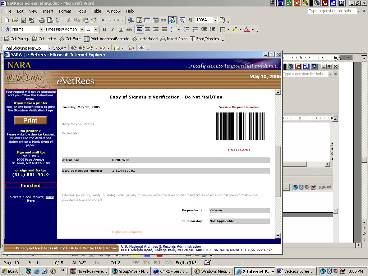This screenshot has width=368, height=276.
Task: Expand the Zoom percentage dropdown
Action: [x=215, y=20]
